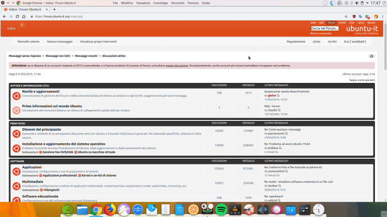Open the Google Translate extension
Screen dimensions: 387x217
pos(360,16)
